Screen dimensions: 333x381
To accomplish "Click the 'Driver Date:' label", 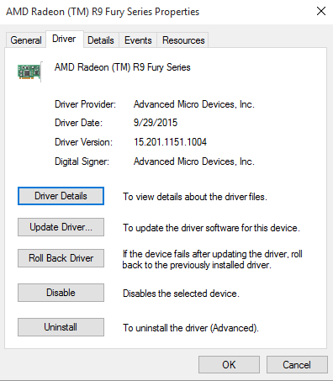I will pyautogui.click(x=78, y=123).
